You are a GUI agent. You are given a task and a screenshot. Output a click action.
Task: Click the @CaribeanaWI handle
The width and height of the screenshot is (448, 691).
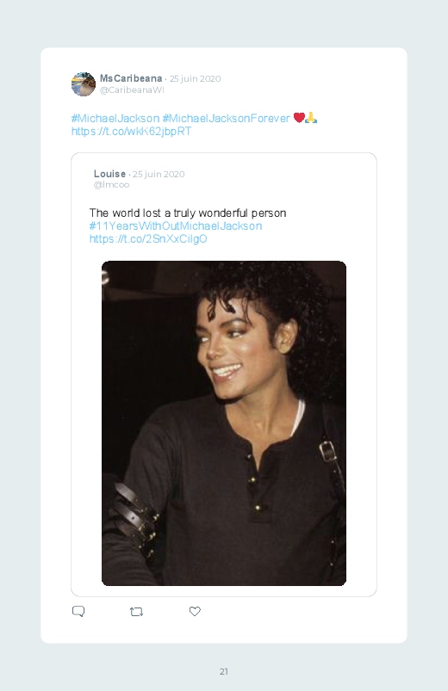[132, 89]
